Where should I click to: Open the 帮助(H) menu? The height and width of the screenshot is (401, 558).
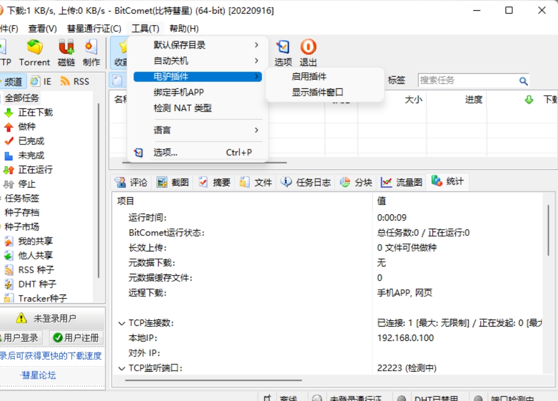click(184, 28)
